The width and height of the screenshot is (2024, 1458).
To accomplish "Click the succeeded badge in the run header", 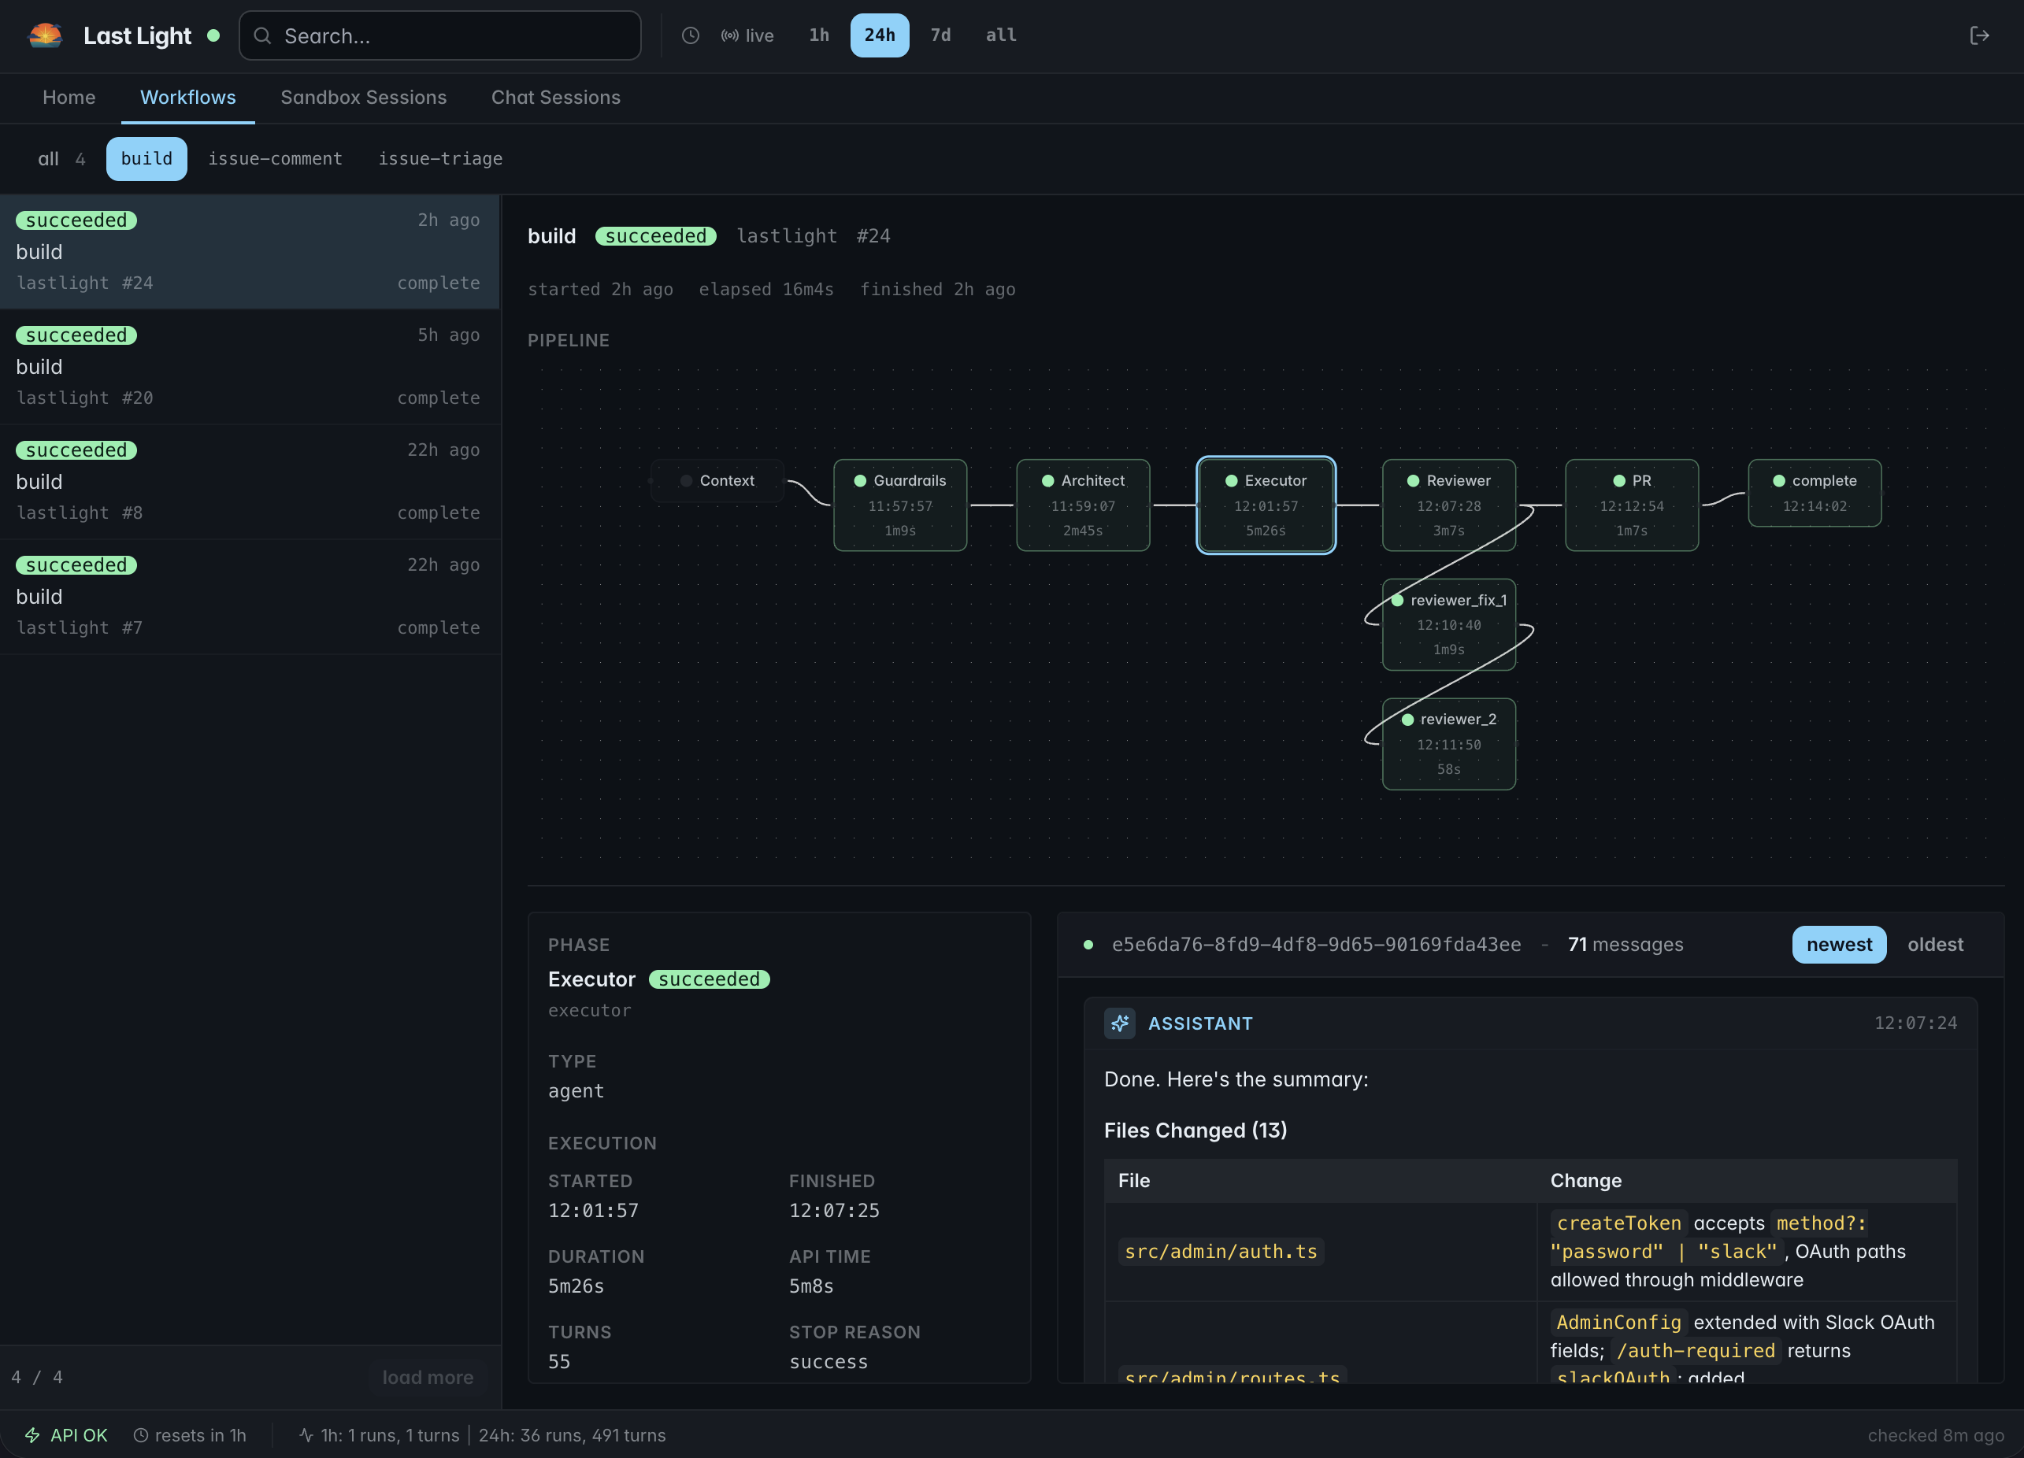I will (x=655, y=235).
